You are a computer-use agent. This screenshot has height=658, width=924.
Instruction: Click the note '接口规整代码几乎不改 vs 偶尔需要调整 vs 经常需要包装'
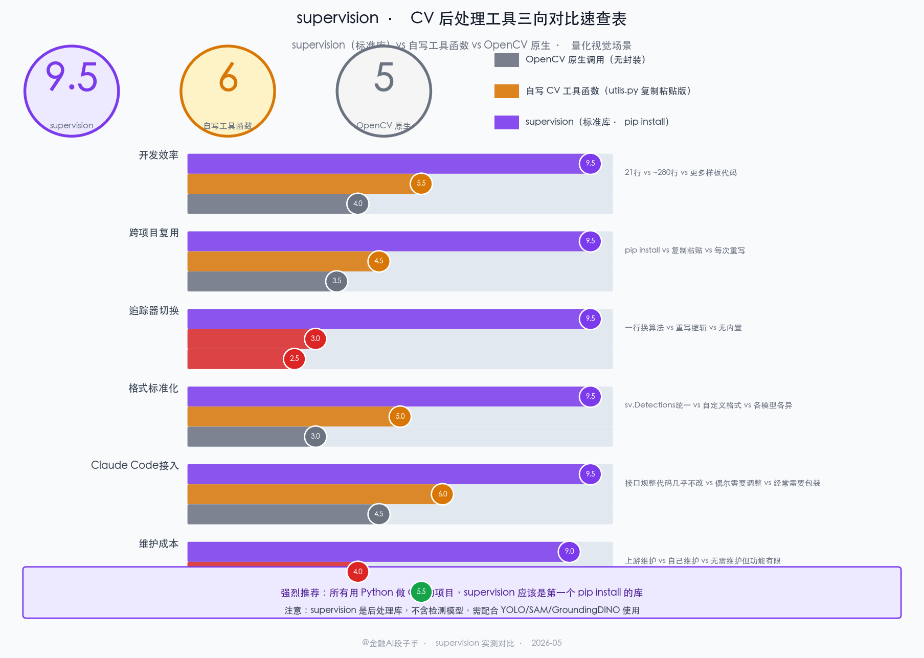point(723,483)
